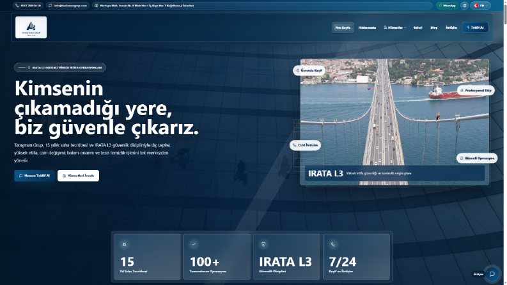Click checkmark icon in 100+ card

point(194,244)
